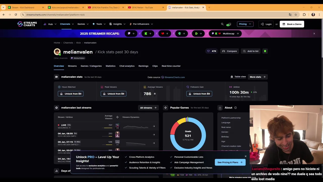Switch to the Statistics tab
This screenshot has height=182, width=323.
coord(111,66)
